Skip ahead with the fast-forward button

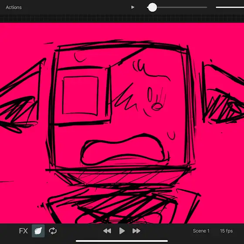click(136, 231)
